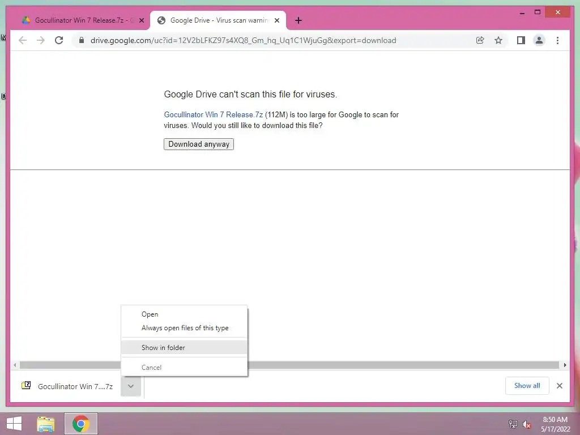Viewport: 580px width, 435px height.
Task: Maximize the Chrome window
Action: [538, 12]
